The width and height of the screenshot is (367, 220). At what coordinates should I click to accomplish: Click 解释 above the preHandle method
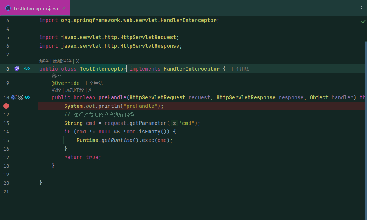(x=56, y=90)
